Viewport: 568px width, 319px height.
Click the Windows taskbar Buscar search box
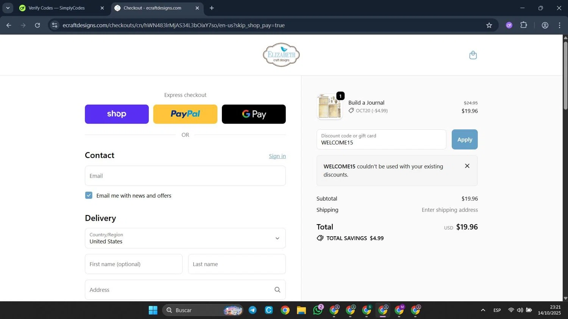203,310
